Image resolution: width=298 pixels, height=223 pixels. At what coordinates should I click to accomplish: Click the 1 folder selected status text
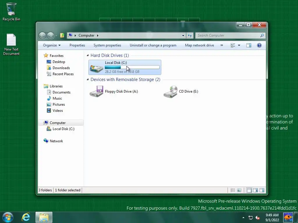[x=68, y=190]
